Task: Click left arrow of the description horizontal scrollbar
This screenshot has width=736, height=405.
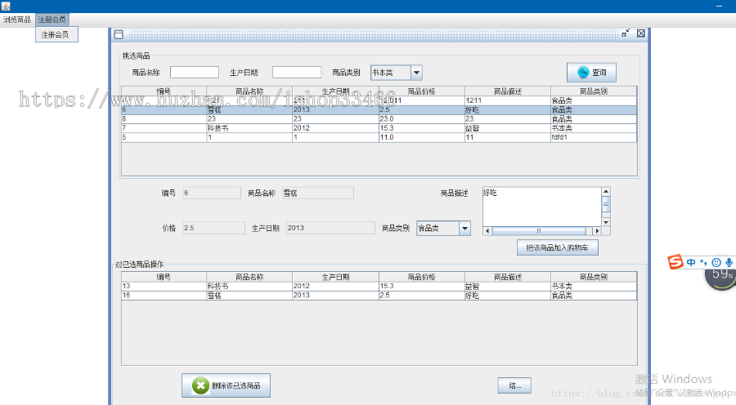Action: 487,231
